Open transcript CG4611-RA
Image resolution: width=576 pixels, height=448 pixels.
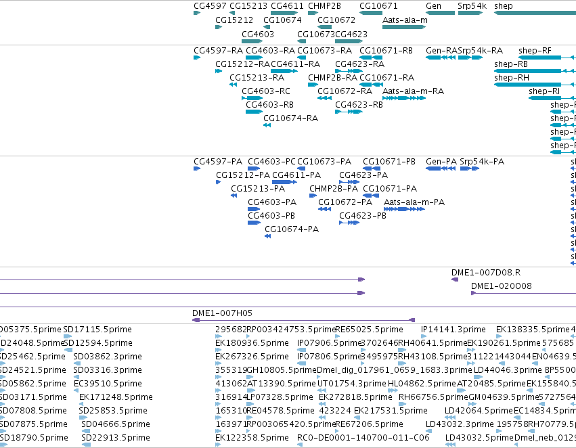[x=295, y=64]
